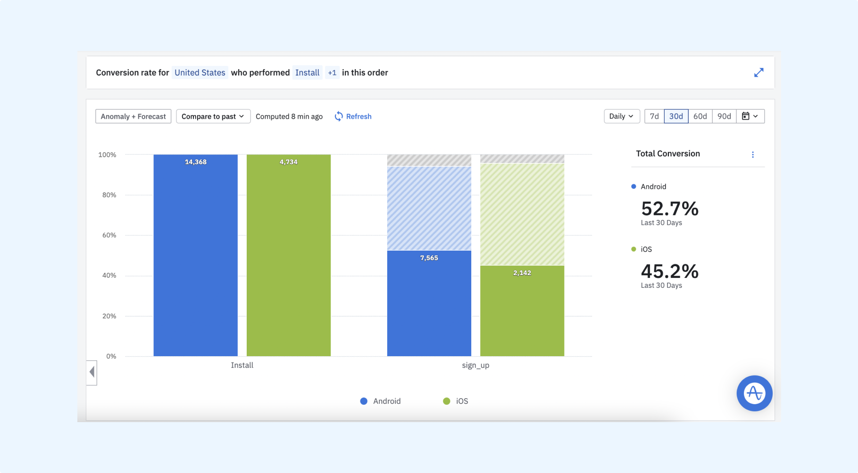Switch to the 60d time range
Screen dimensions: 858x473
coord(700,116)
